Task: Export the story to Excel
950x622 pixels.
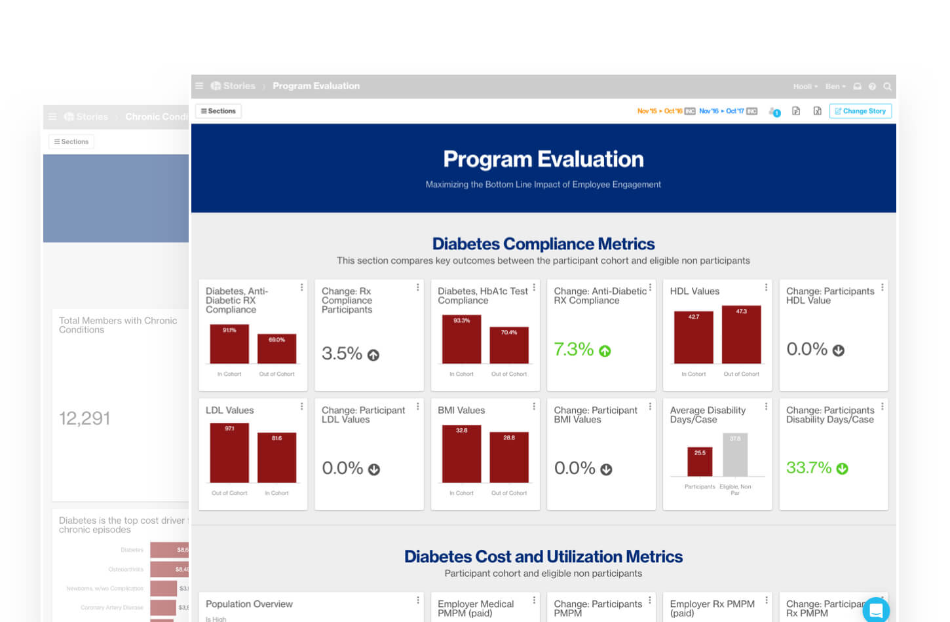Action: 817,111
